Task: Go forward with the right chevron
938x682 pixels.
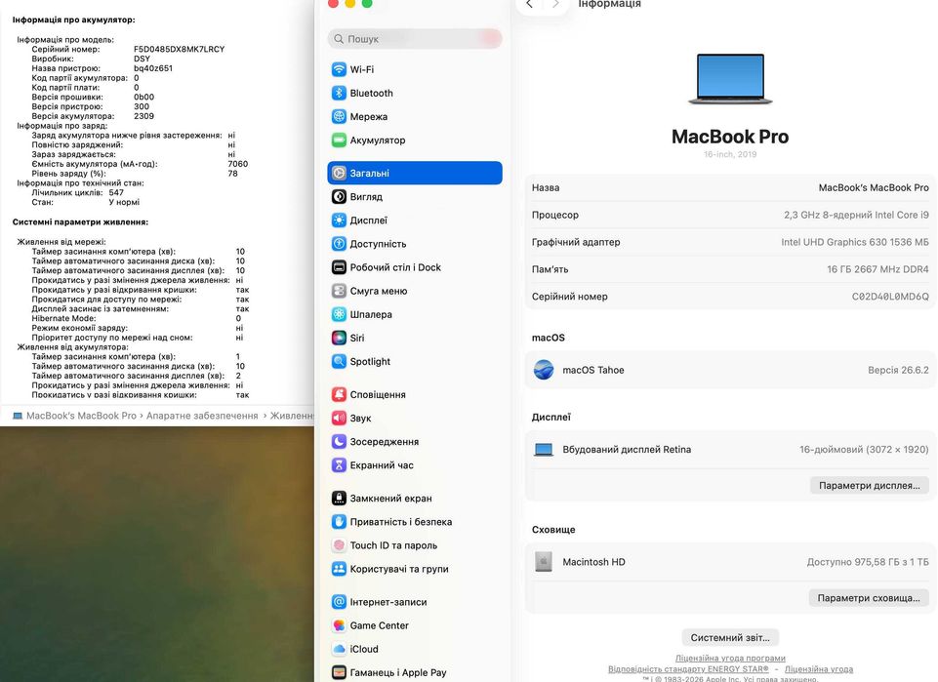Action: pyautogui.click(x=555, y=4)
